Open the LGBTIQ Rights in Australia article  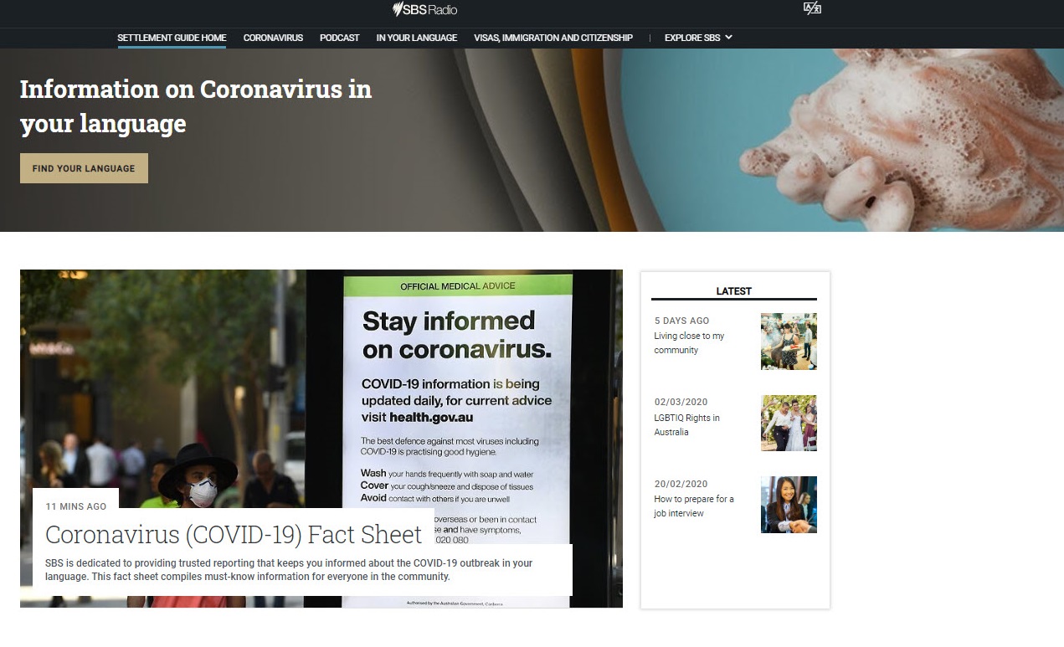click(x=688, y=424)
